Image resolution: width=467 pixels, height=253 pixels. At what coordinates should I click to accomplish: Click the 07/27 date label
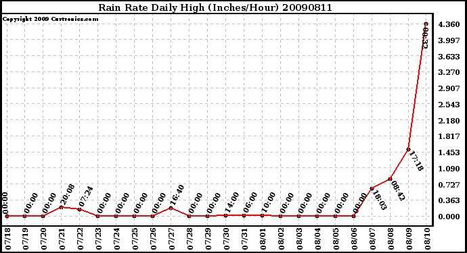pos(171,239)
